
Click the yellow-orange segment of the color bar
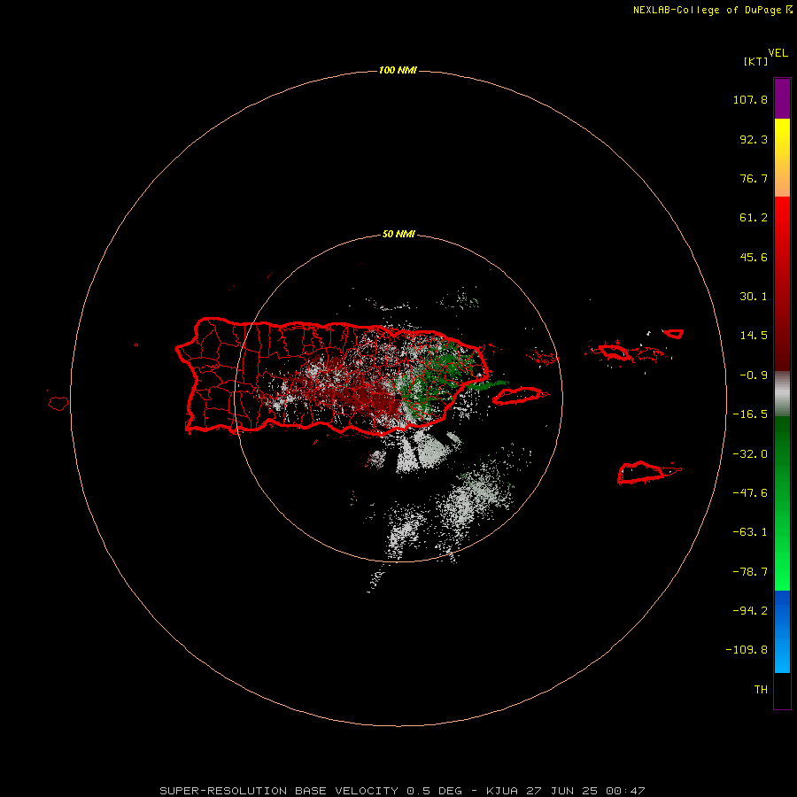[782, 158]
